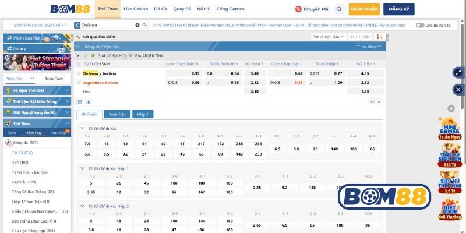Image resolution: width=466 pixels, height=233 pixels.
Task: Select 7.6 odds for score 1-0
Action: [87, 144]
